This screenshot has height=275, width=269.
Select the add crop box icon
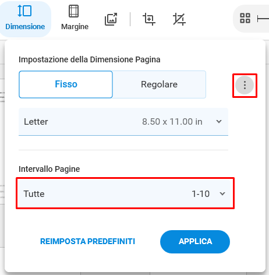pos(149,19)
